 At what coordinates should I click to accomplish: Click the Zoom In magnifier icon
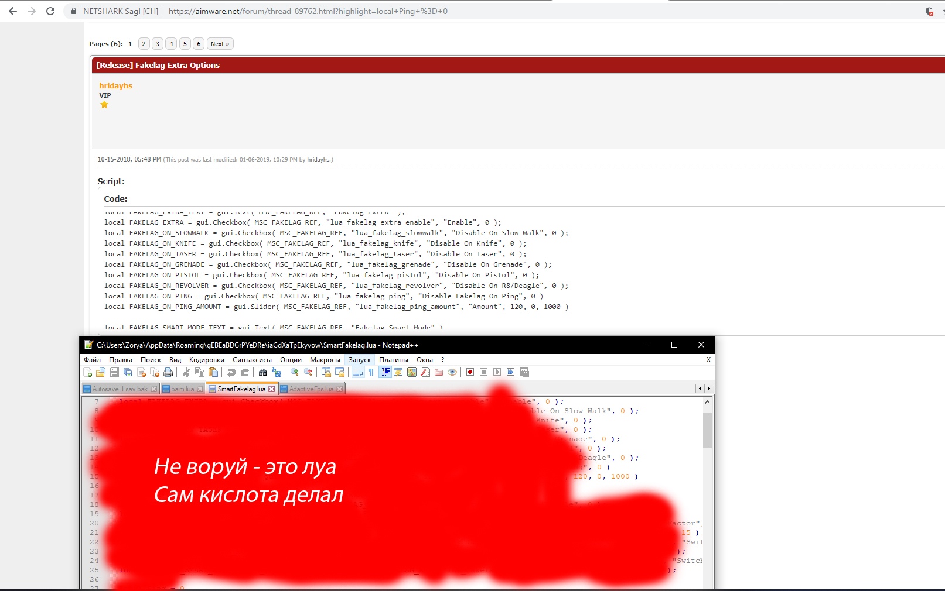[295, 372]
